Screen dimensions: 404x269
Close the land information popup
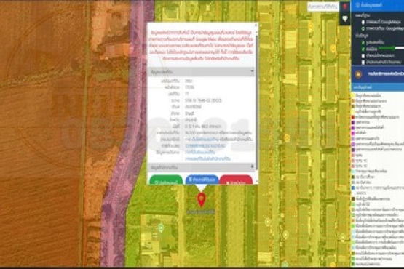click(256, 25)
